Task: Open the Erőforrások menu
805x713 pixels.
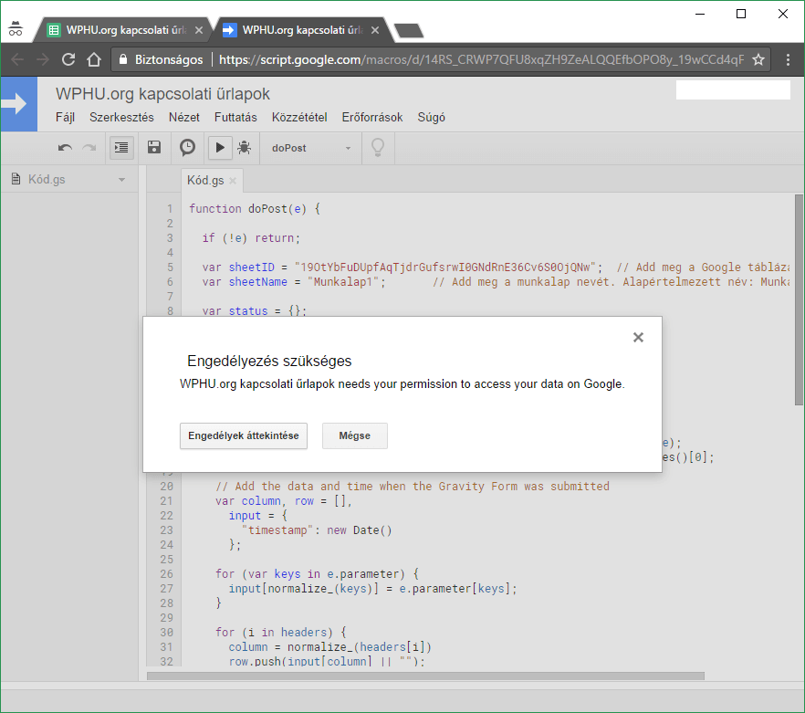Action: (371, 118)
